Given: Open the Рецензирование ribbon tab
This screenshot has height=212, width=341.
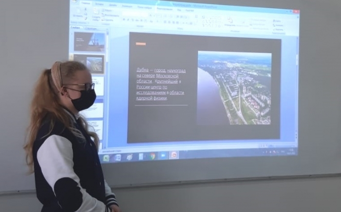Looking at the screenshot, I should (165, 9).
